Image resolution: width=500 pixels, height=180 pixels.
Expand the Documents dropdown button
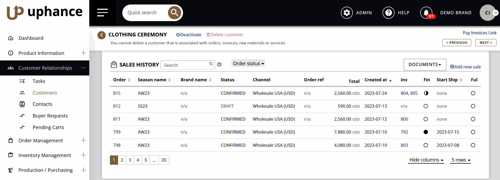tap(424, 65)
